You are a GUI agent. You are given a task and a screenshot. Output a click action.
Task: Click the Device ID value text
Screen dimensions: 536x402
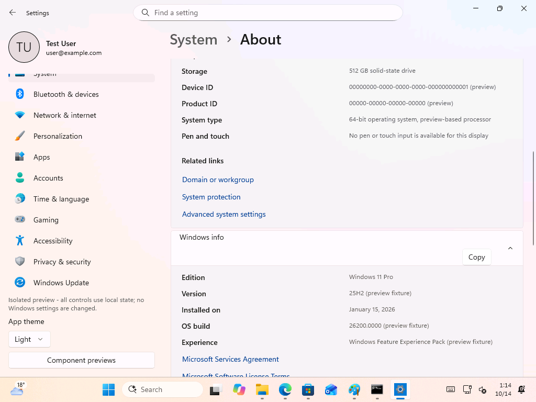pyautogui.click(x=422, y=87)
